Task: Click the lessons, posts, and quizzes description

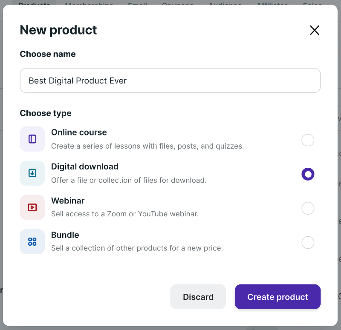Action: (x=147, y=146)
